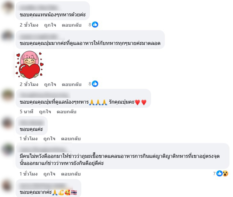Click blue thumbs-up icon beside count 7
Viewport: 233px width, 197px height.
pos(220,174)
